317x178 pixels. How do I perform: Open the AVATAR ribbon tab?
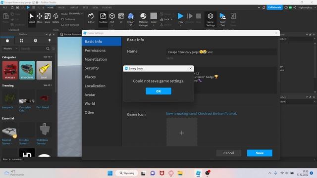(x=74, y=7)
